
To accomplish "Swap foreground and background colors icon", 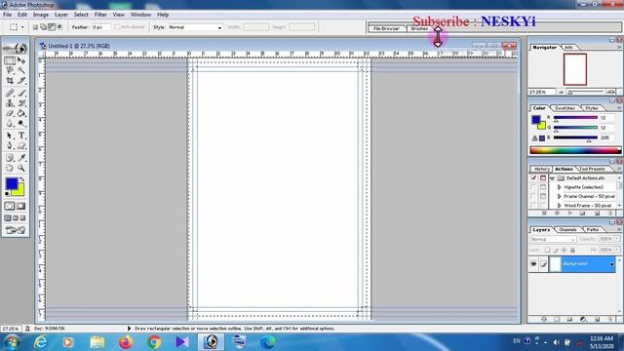I will click(x=21, y=179).
